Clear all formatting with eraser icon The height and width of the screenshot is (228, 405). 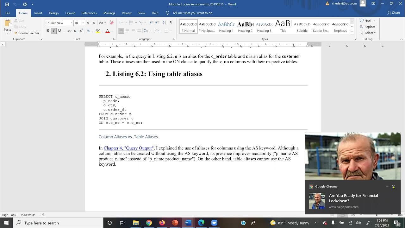click(x=111, y=23)
